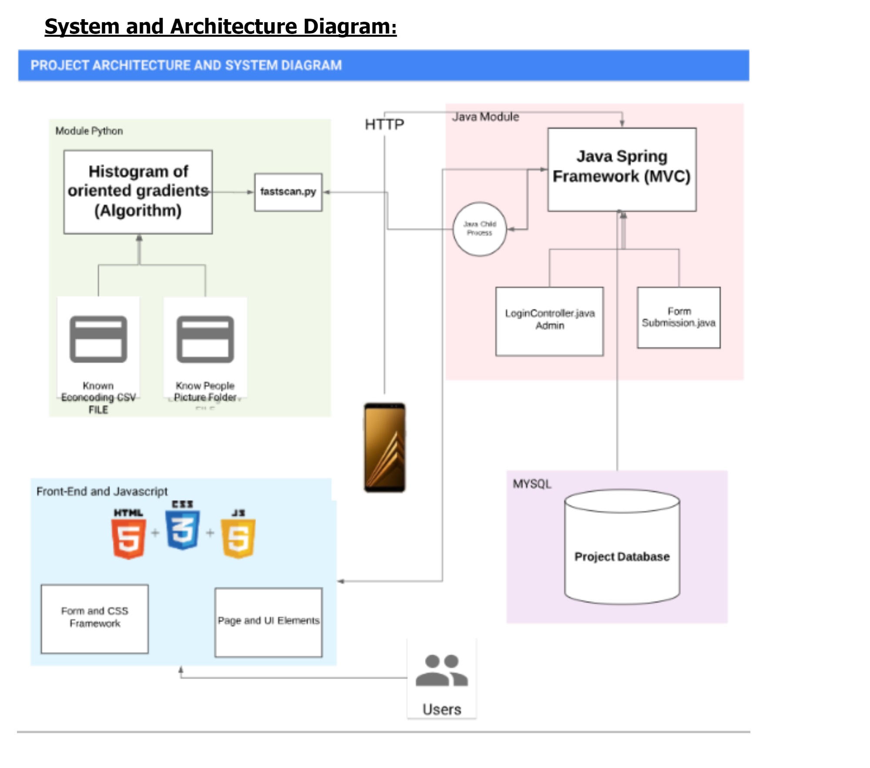This screenshot has width=870, height=768.
Task: Click the LoginController.java Admin box
Action: (x=549, y=321)
